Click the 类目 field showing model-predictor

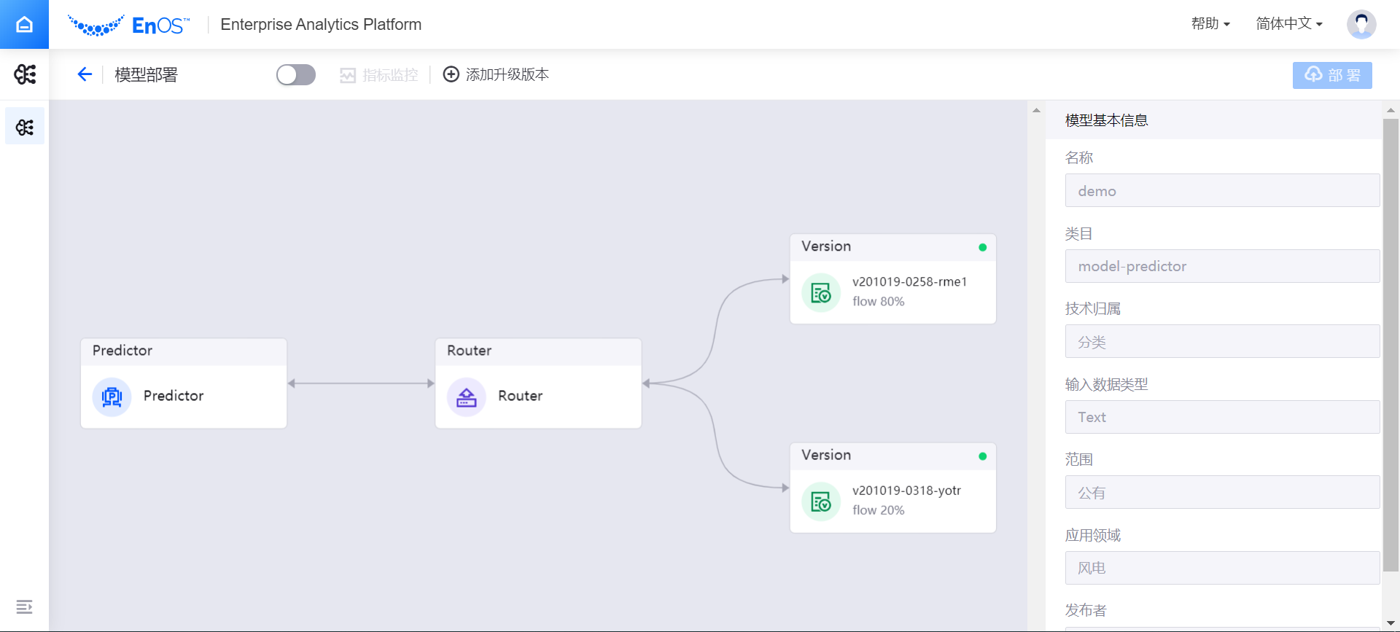pos(1222,266)
